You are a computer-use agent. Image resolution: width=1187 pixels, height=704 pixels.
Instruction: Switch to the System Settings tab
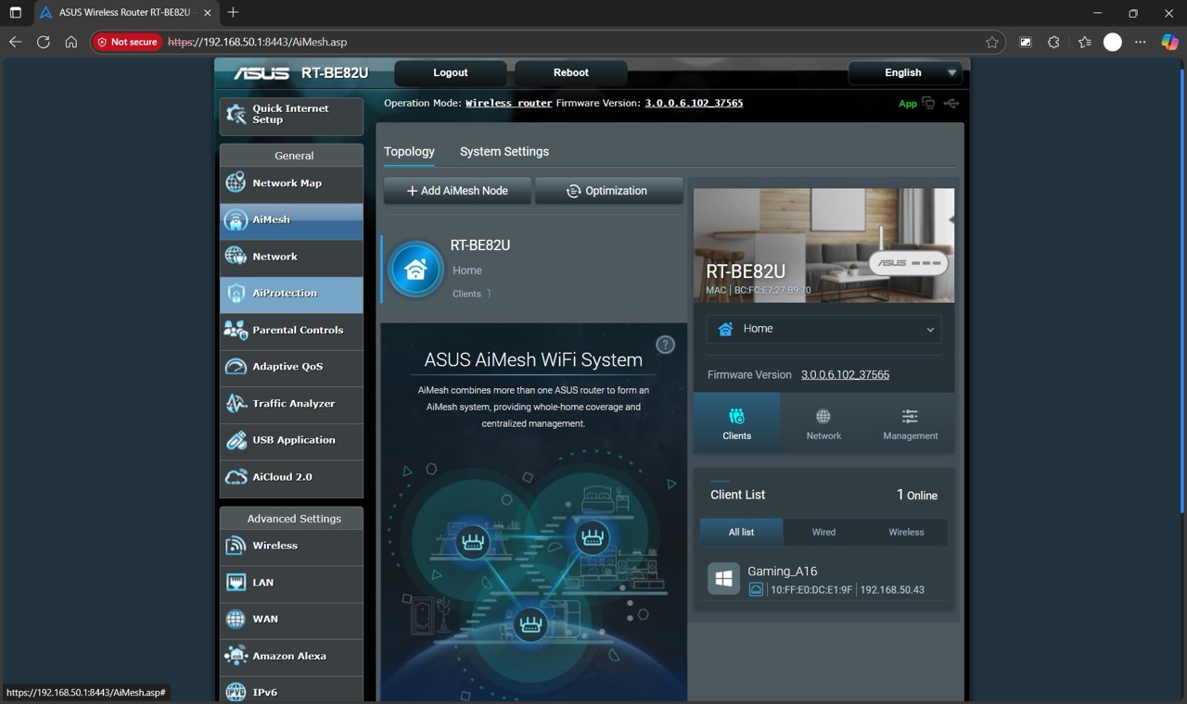[x=504, y=152]
